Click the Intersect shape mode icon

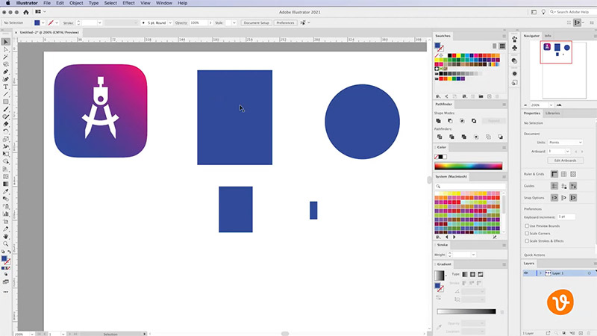point(462,121)
